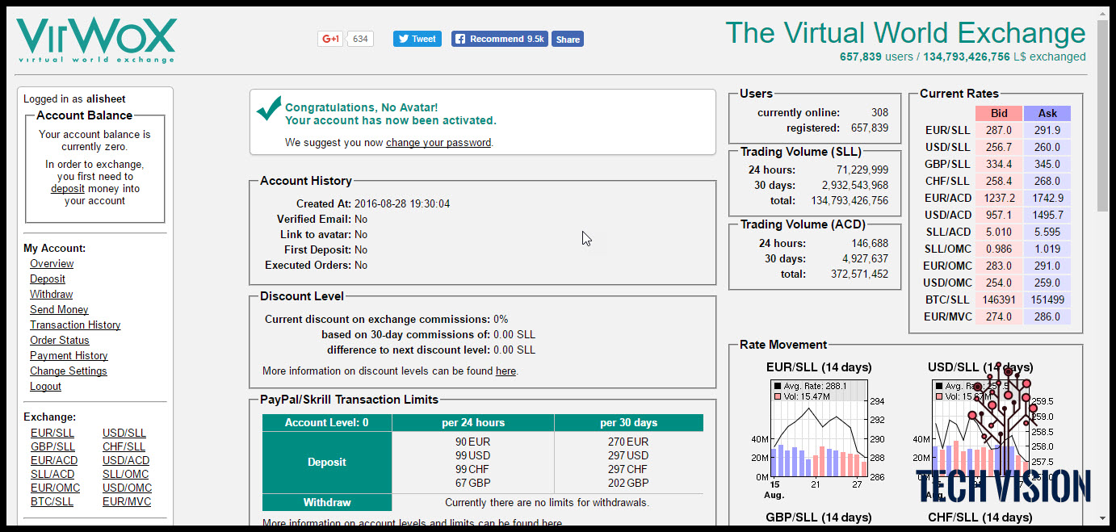Click registered users count 657,839

pos(869,128)
